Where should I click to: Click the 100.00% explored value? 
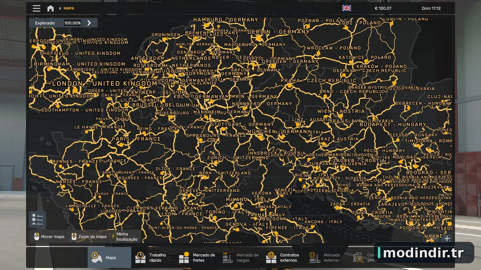73,23
